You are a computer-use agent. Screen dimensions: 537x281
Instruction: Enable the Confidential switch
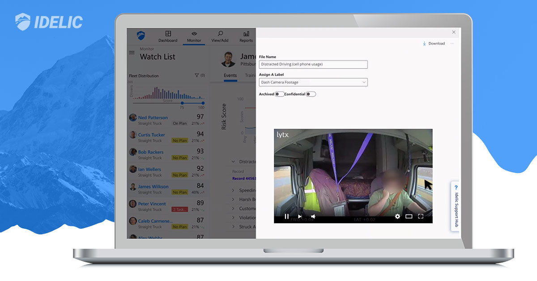click(x=311, y=94)
